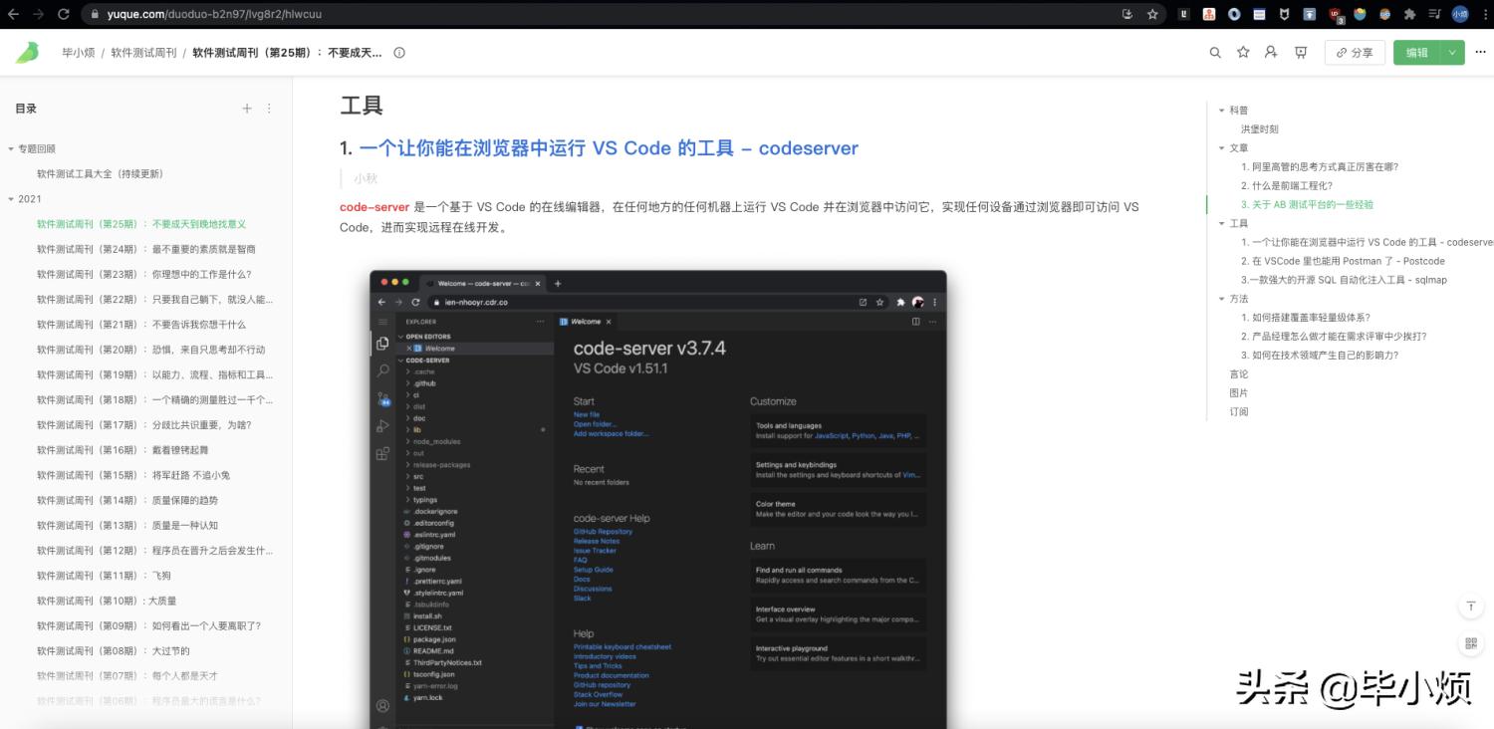Start presentation mode with the easel icon

pyautogui.click(x=1301, y=53)
